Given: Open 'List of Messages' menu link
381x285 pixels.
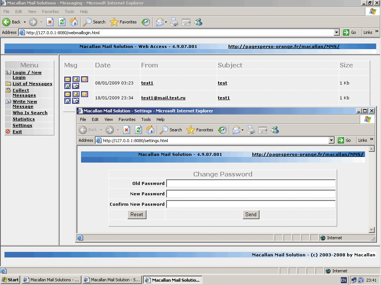Looking at the screenshot, I should 32,84.
